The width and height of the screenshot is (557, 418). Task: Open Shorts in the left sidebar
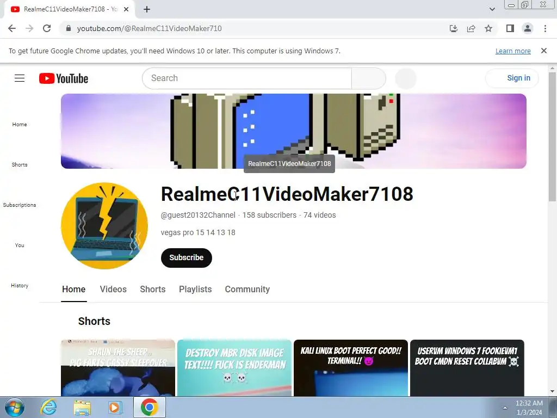(x=20, y=164)
